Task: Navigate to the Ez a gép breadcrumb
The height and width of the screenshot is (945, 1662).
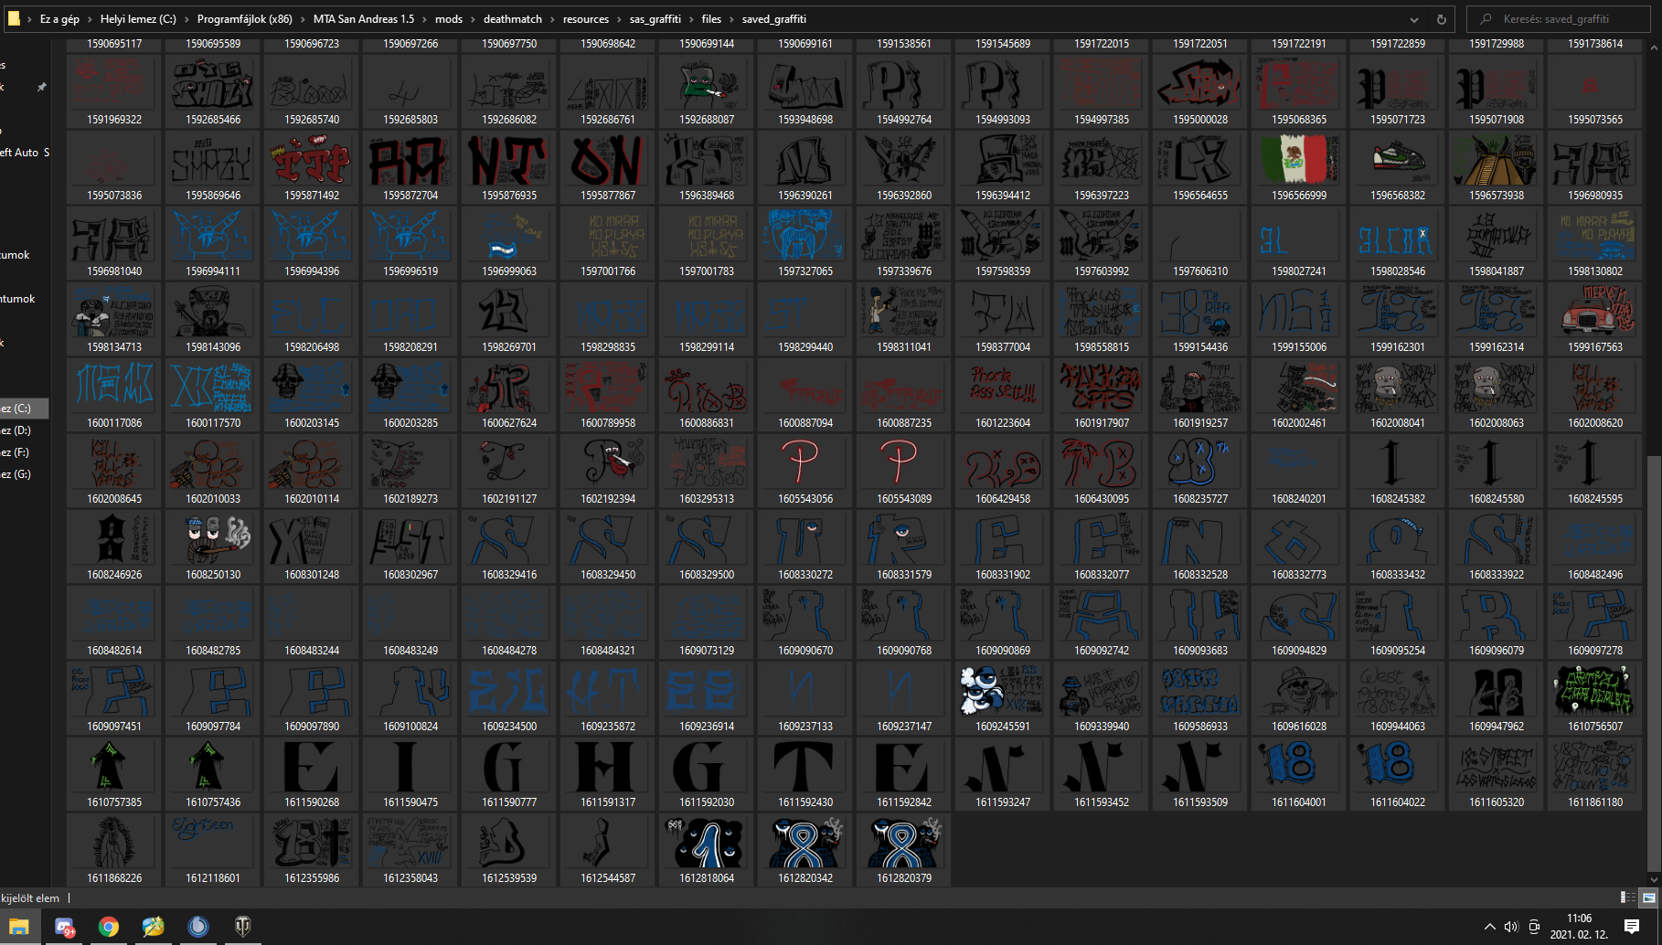Action: pyautogui.click(x=59, y=19)
